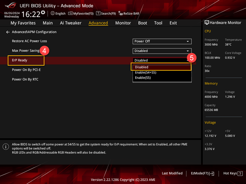Click ErP Ready dropdown value field
Viewport: 246px width, 184px height.
162,60
